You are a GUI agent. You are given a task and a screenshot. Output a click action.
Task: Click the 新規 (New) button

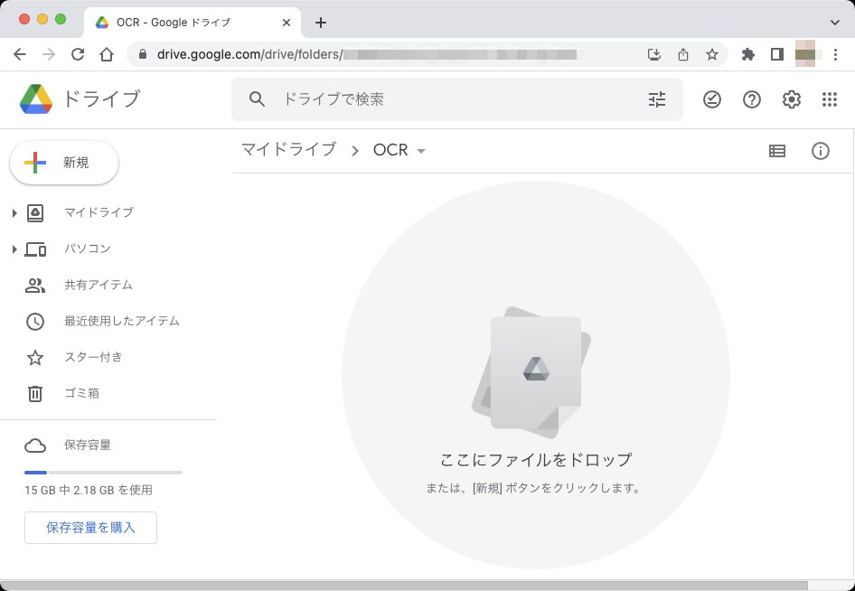[63, 163]
